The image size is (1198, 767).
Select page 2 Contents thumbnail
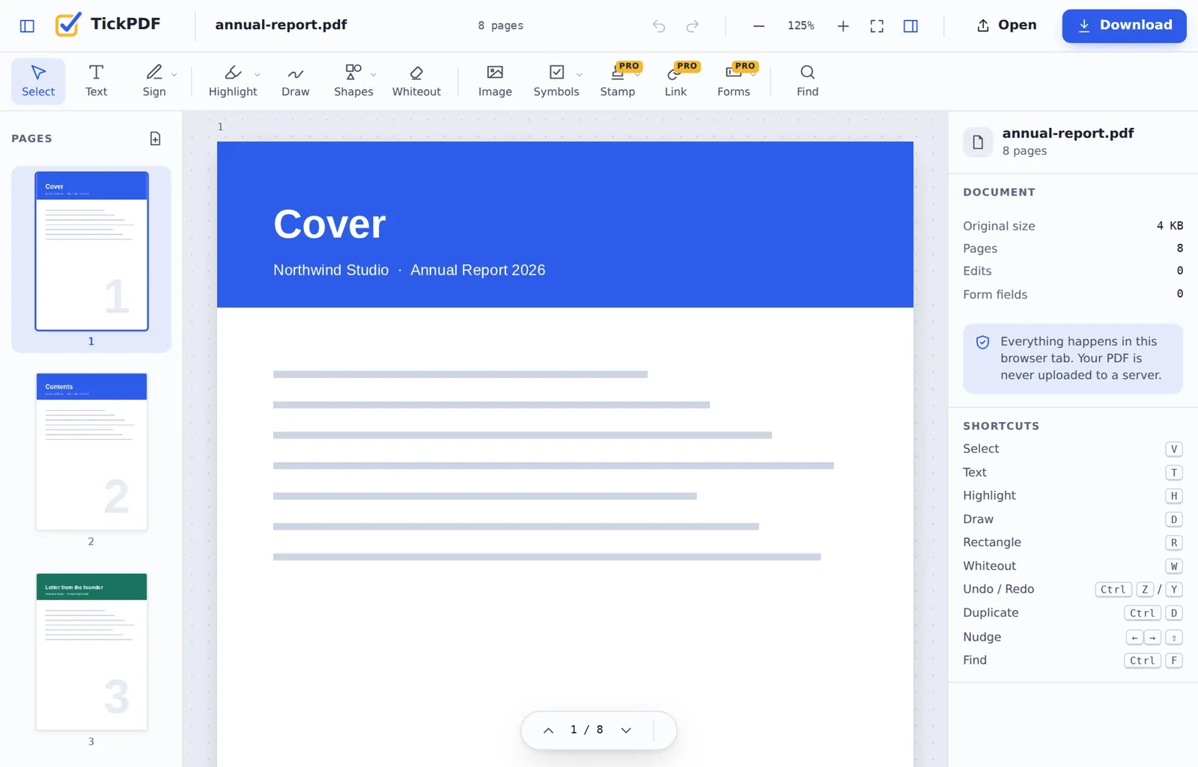(91, 451)
